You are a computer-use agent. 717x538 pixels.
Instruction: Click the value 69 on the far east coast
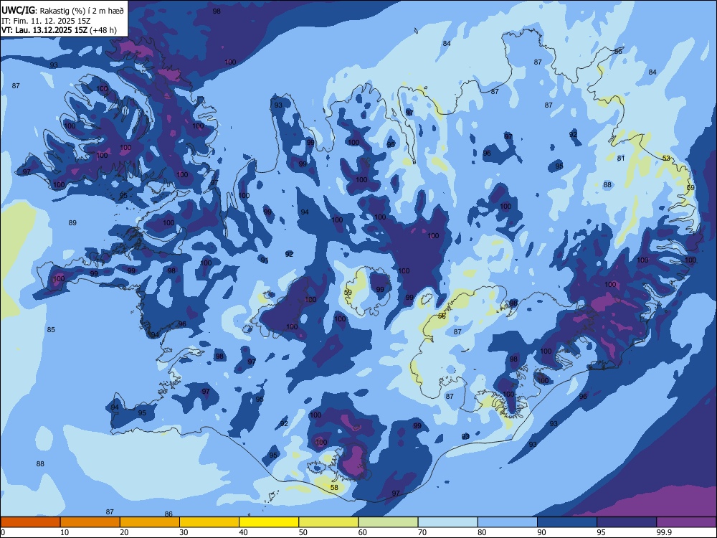(690, 187)
